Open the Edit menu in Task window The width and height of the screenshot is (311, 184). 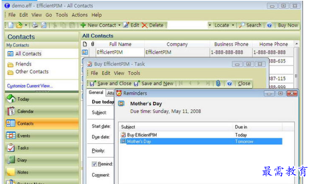(x=106, y=73)
